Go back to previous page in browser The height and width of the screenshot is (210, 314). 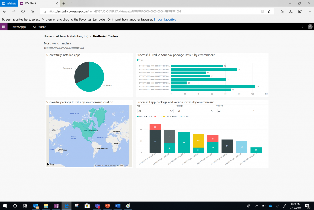click(5, 11)
